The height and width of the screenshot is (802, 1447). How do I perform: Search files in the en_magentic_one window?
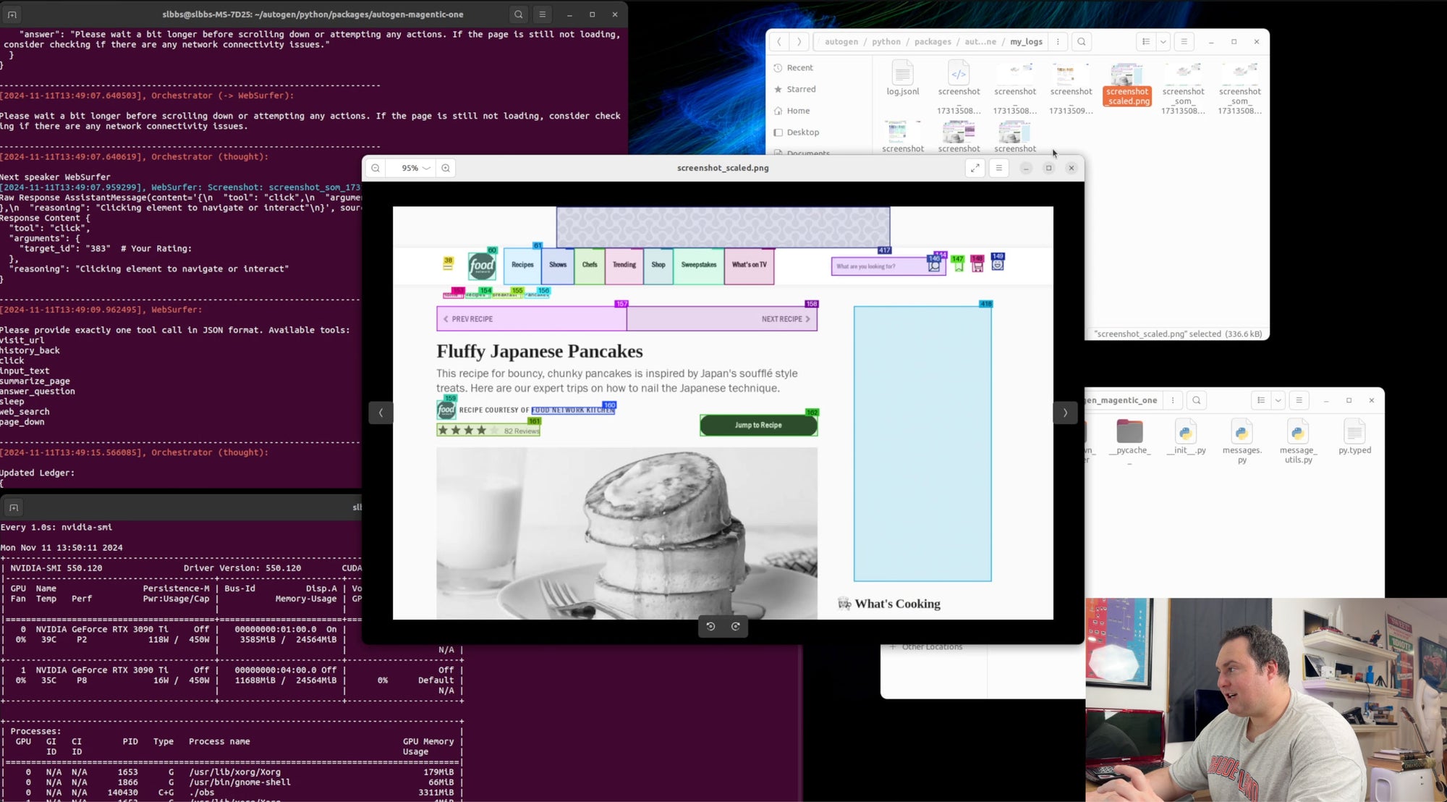coord(1197,400)
